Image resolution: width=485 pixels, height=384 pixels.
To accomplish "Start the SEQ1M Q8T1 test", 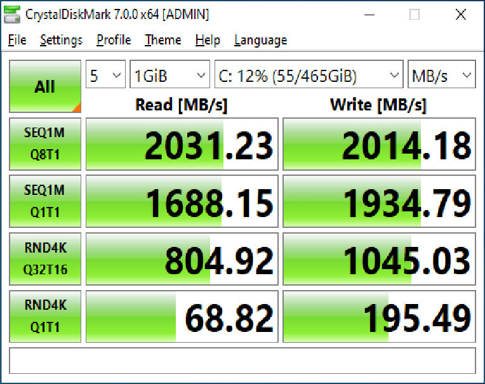I will tap(45, 144).
